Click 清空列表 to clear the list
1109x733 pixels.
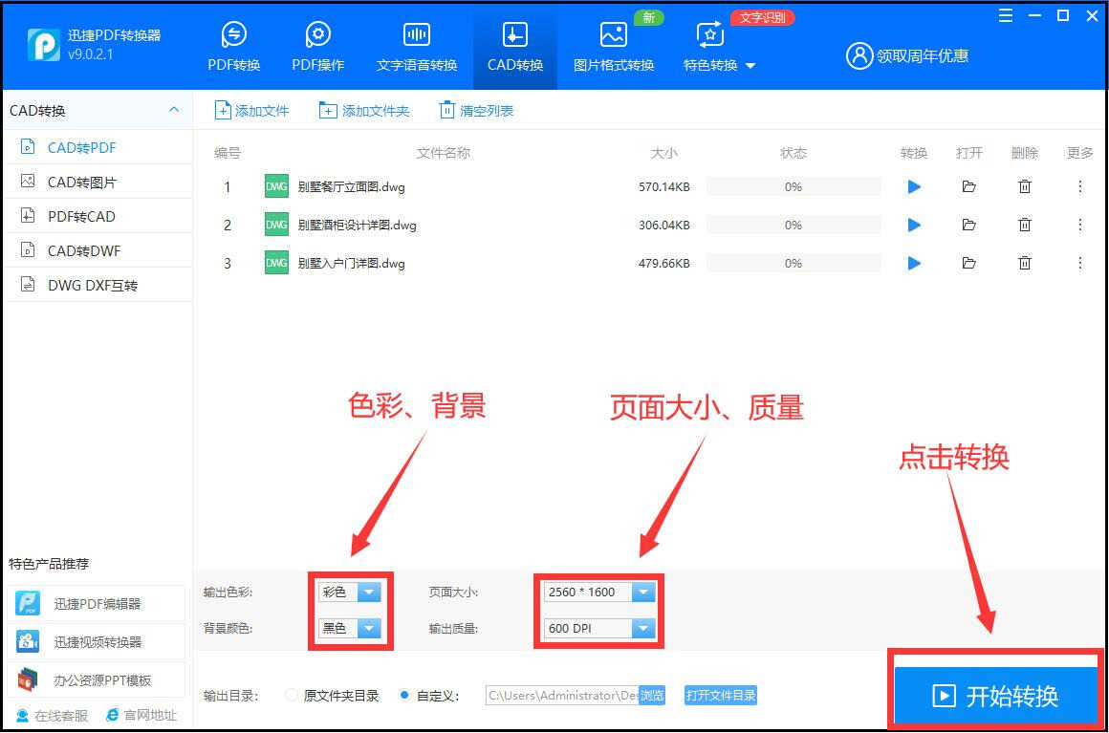pos(477,111)
